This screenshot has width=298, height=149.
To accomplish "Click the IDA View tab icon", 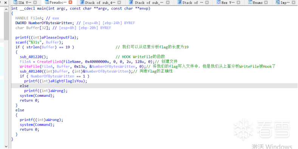I will [x=15, y=3].
